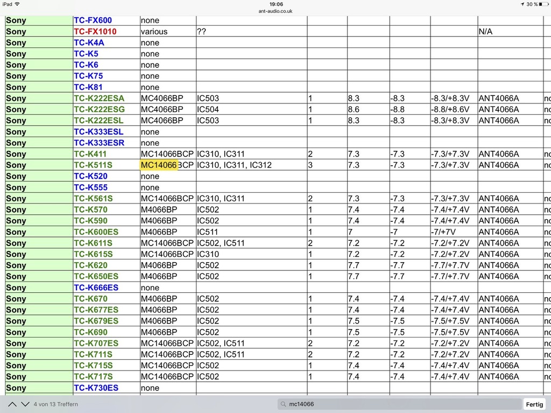
Task: Go to previous search match arrow
Action: (x=12, y=404)
